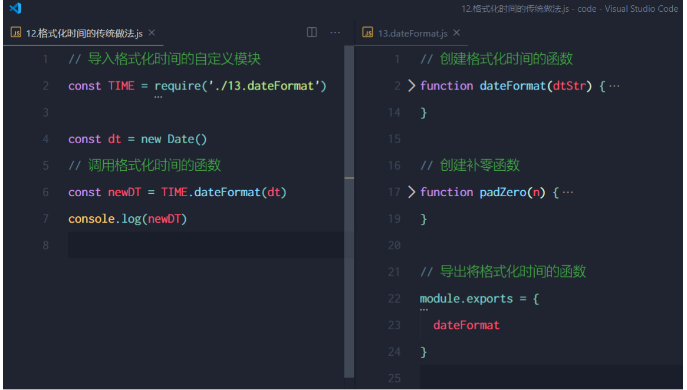Close the 12.格式化时间的传统做法.js tab
The height and width of the screenshot is (390, 687).
point(152,33)
